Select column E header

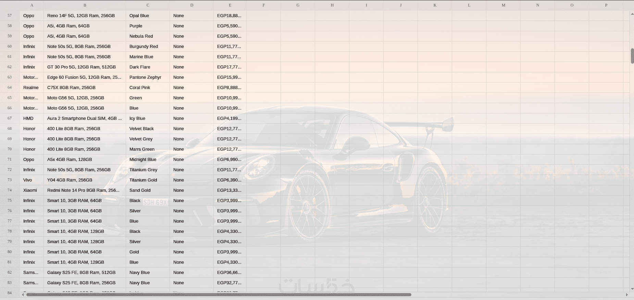coord(230,5)
